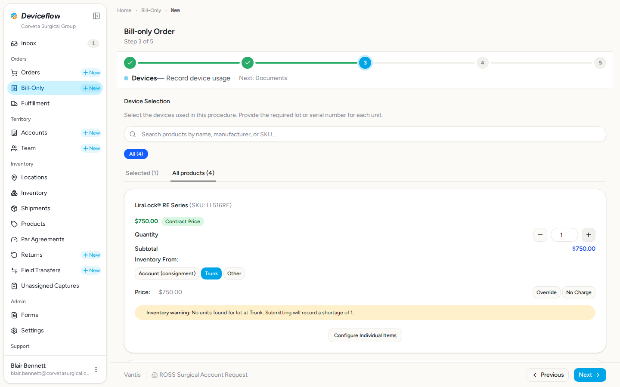Toggle the Override price option
This screenshot has width=620, height=387.
(546, 292)
